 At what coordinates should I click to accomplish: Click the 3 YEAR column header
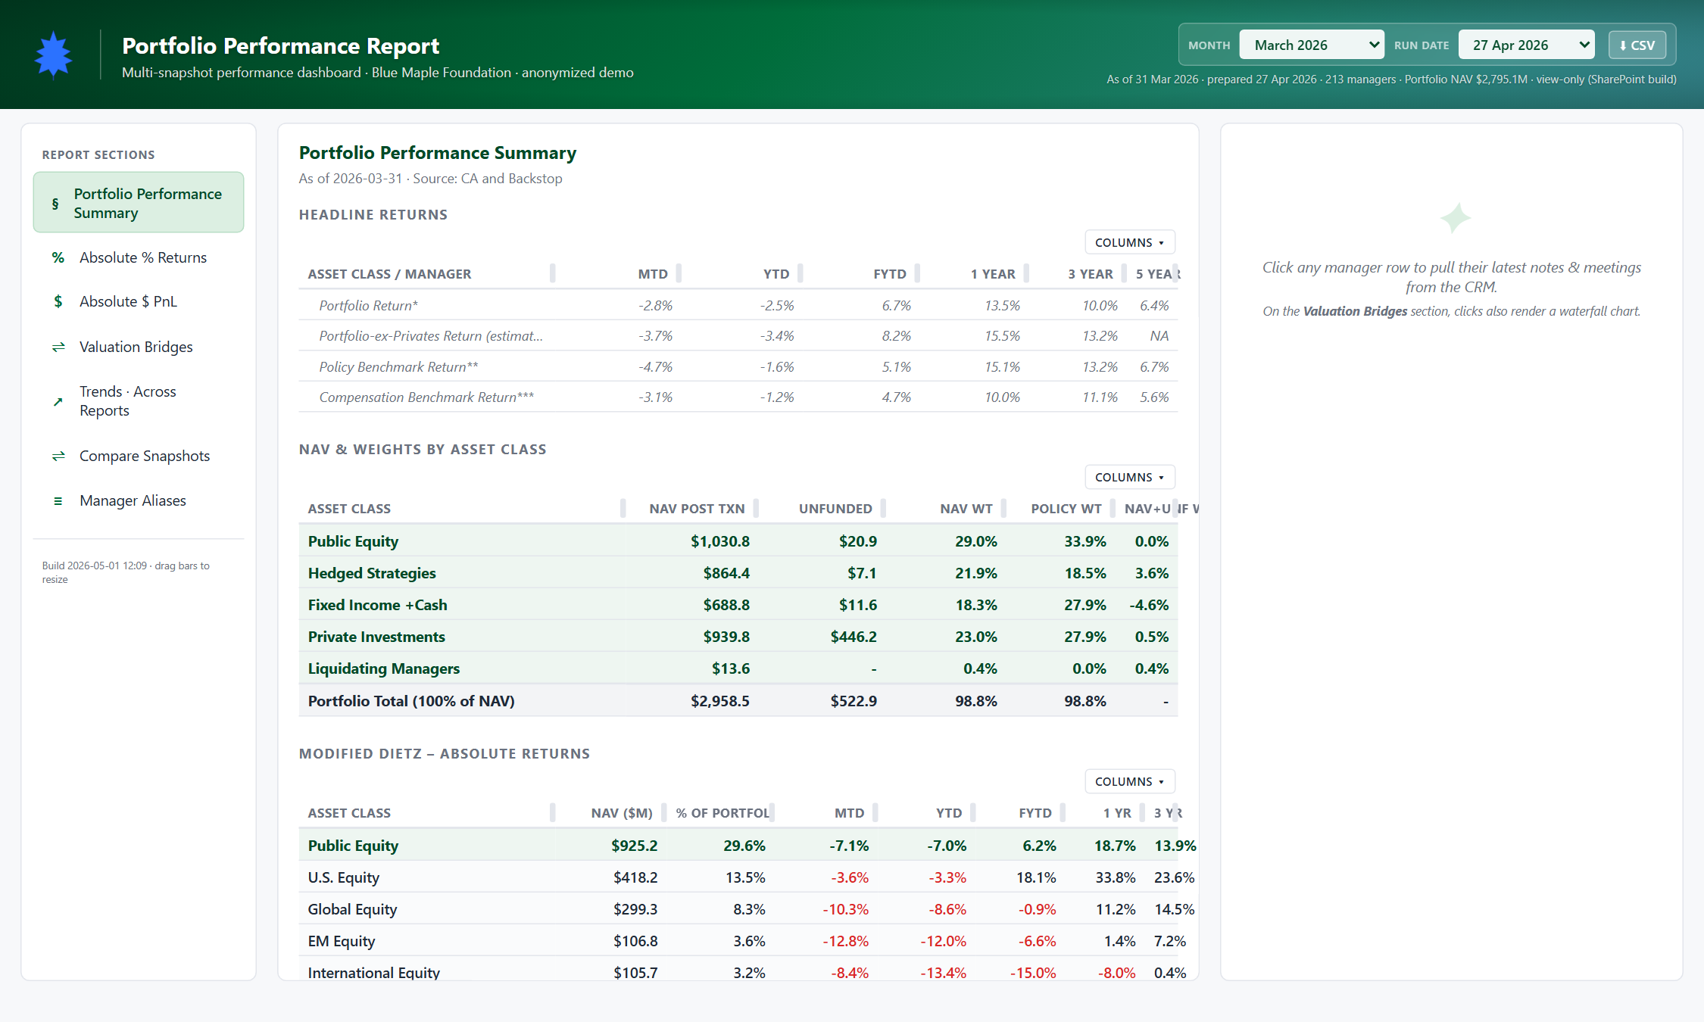point(1091,274)
